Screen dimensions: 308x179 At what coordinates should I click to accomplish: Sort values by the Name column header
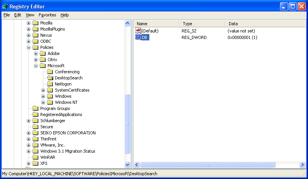(157, 24)
